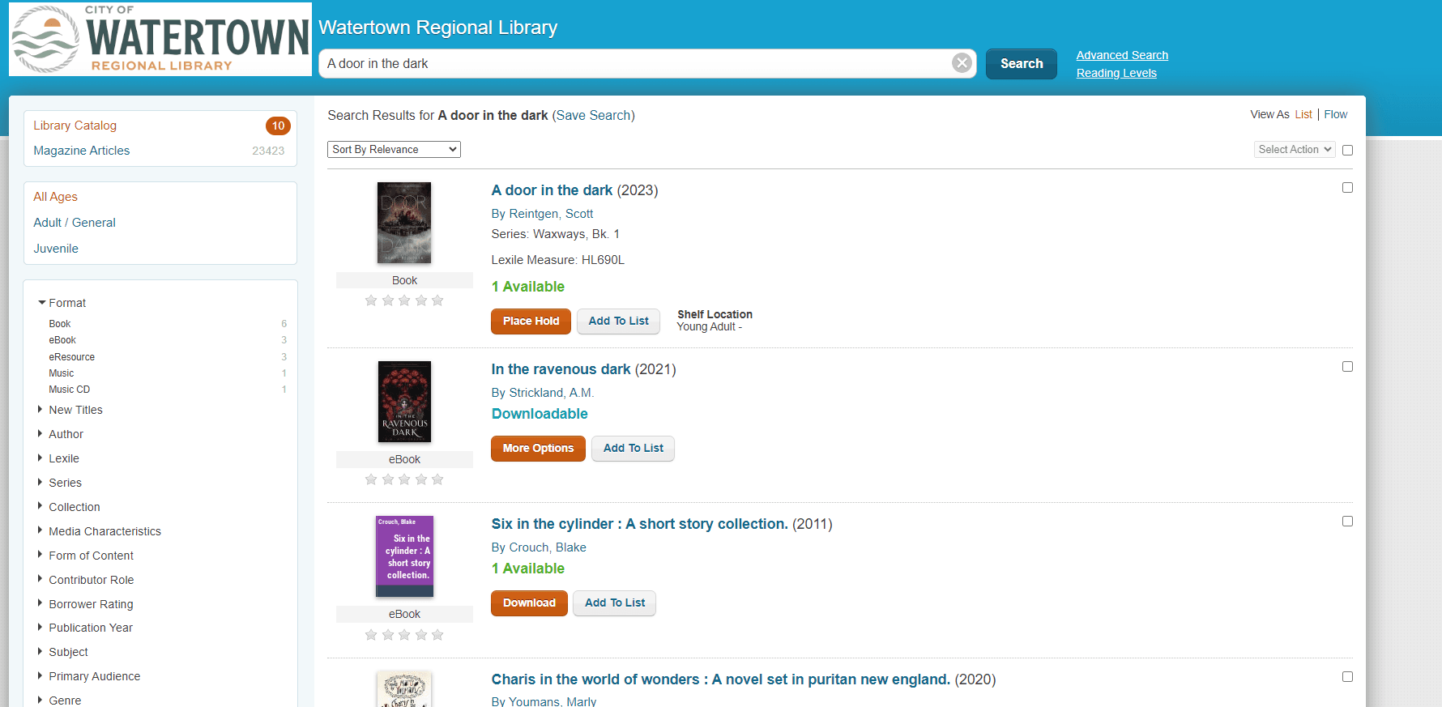Filter by Juvenile
This screenshot has width=1442, height=707.
pyautogui.click(x=56, y=249)
